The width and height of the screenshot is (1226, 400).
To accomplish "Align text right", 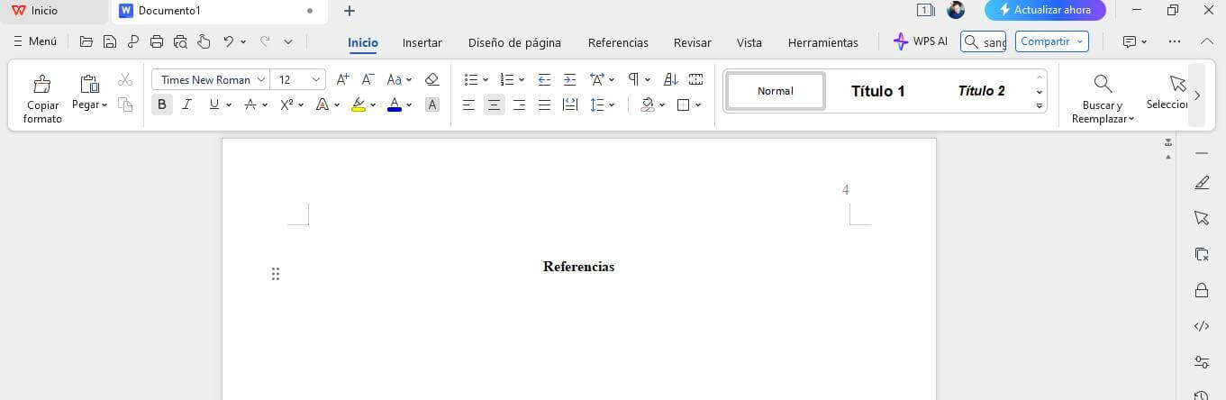I will (x=519, y=105).
